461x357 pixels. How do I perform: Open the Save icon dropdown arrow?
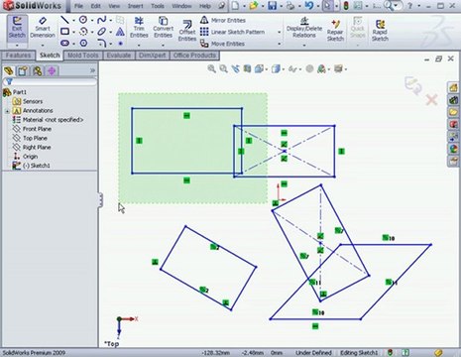pos(281,6)
